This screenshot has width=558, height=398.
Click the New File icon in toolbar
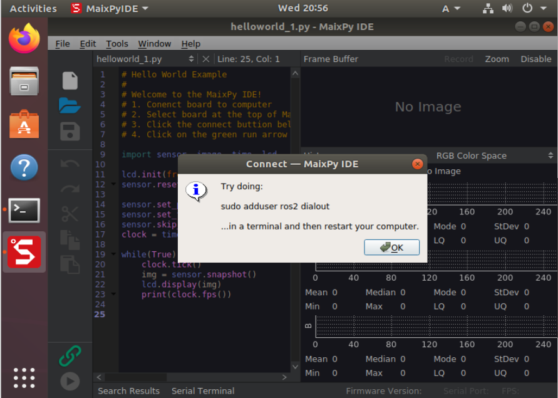coord(70,80)
